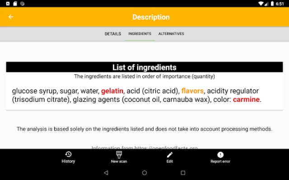Tap the Android home circle button
This screenshot has height=180, width=289.
point(144,173)
